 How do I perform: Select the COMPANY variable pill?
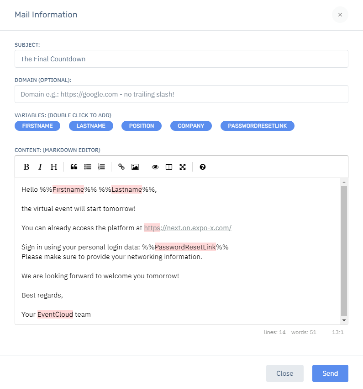191,126
